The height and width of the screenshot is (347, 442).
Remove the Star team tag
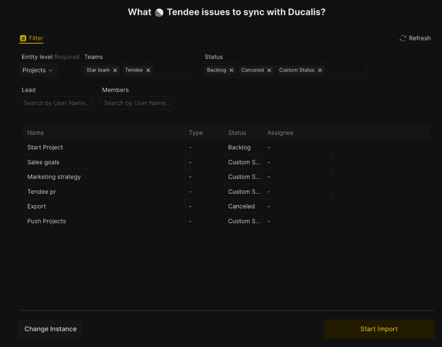pyautogui.click(x=115, y=70)
